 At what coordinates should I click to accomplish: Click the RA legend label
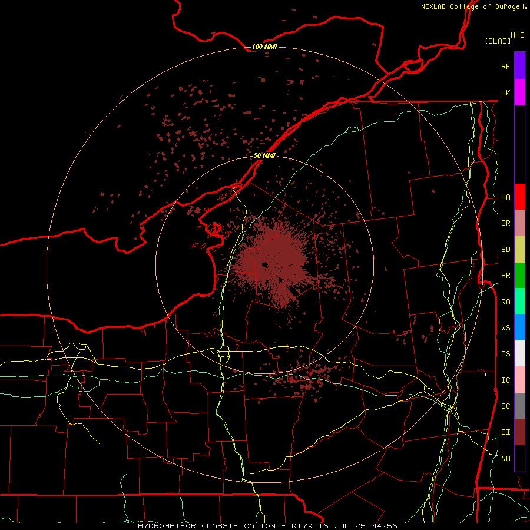[x=506, y=302]
